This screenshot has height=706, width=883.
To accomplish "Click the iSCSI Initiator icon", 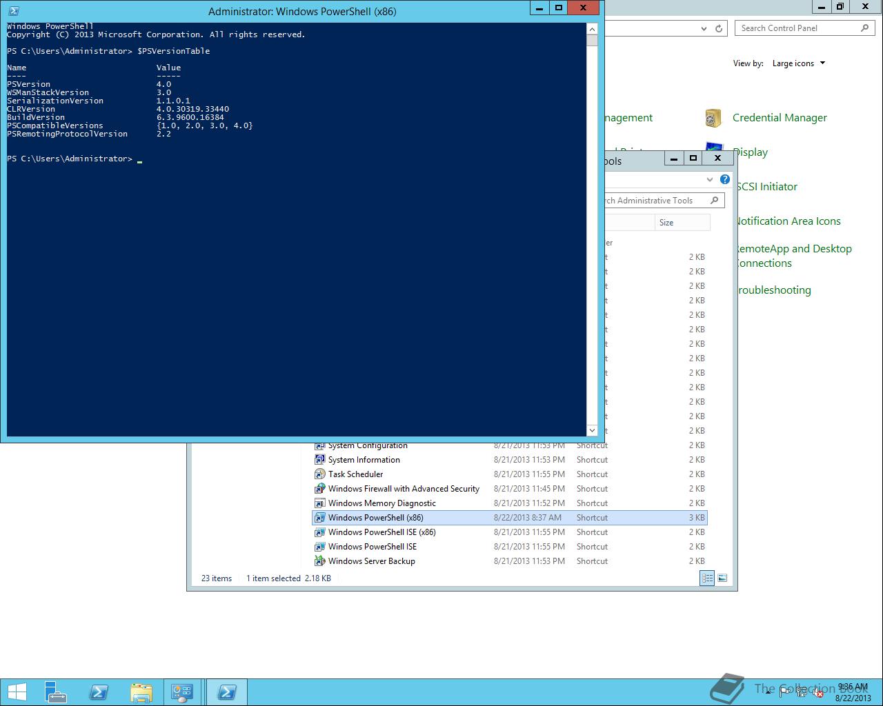I will (766, 186).
